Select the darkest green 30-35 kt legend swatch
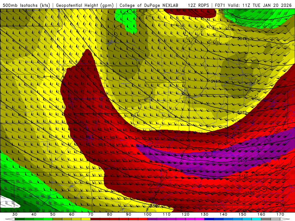Screen dimensions: 295x221 pos(20,219)
